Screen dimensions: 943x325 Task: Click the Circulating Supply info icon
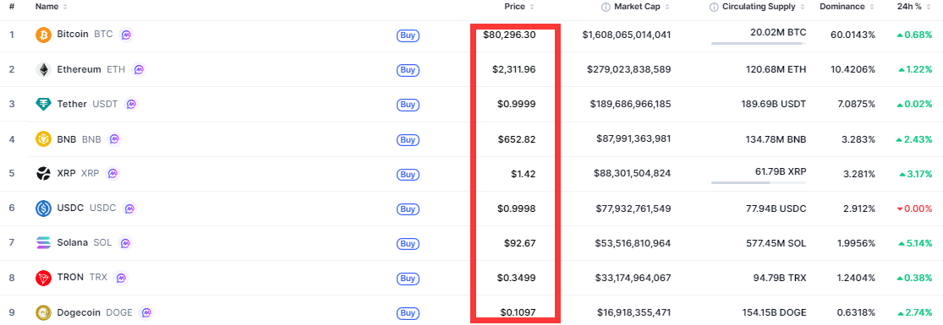[714, 8]
